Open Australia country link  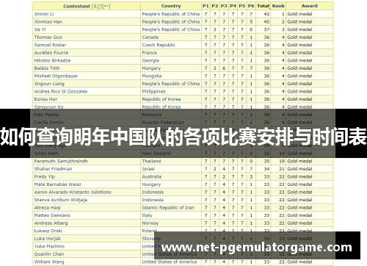[152, 176]
